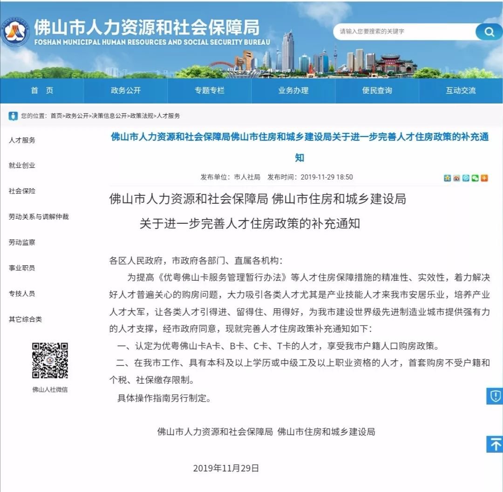The height and width of the screenshot is (492, 503).
Task: Click the signature line with both bureaus
Action: click(266, 432)
